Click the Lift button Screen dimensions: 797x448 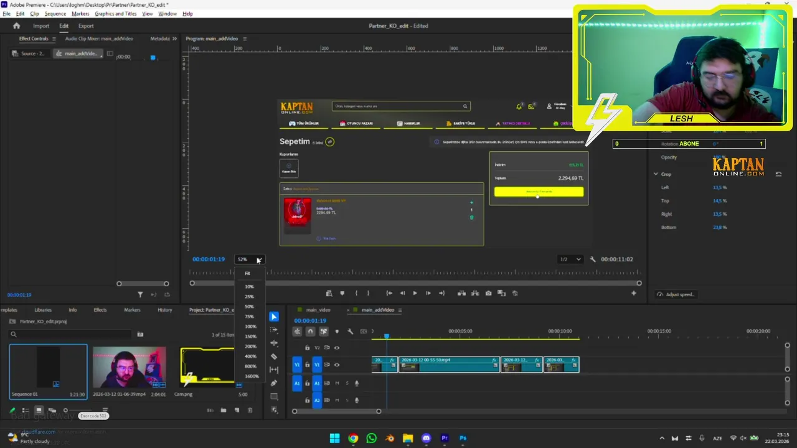[x=462, y=293]
